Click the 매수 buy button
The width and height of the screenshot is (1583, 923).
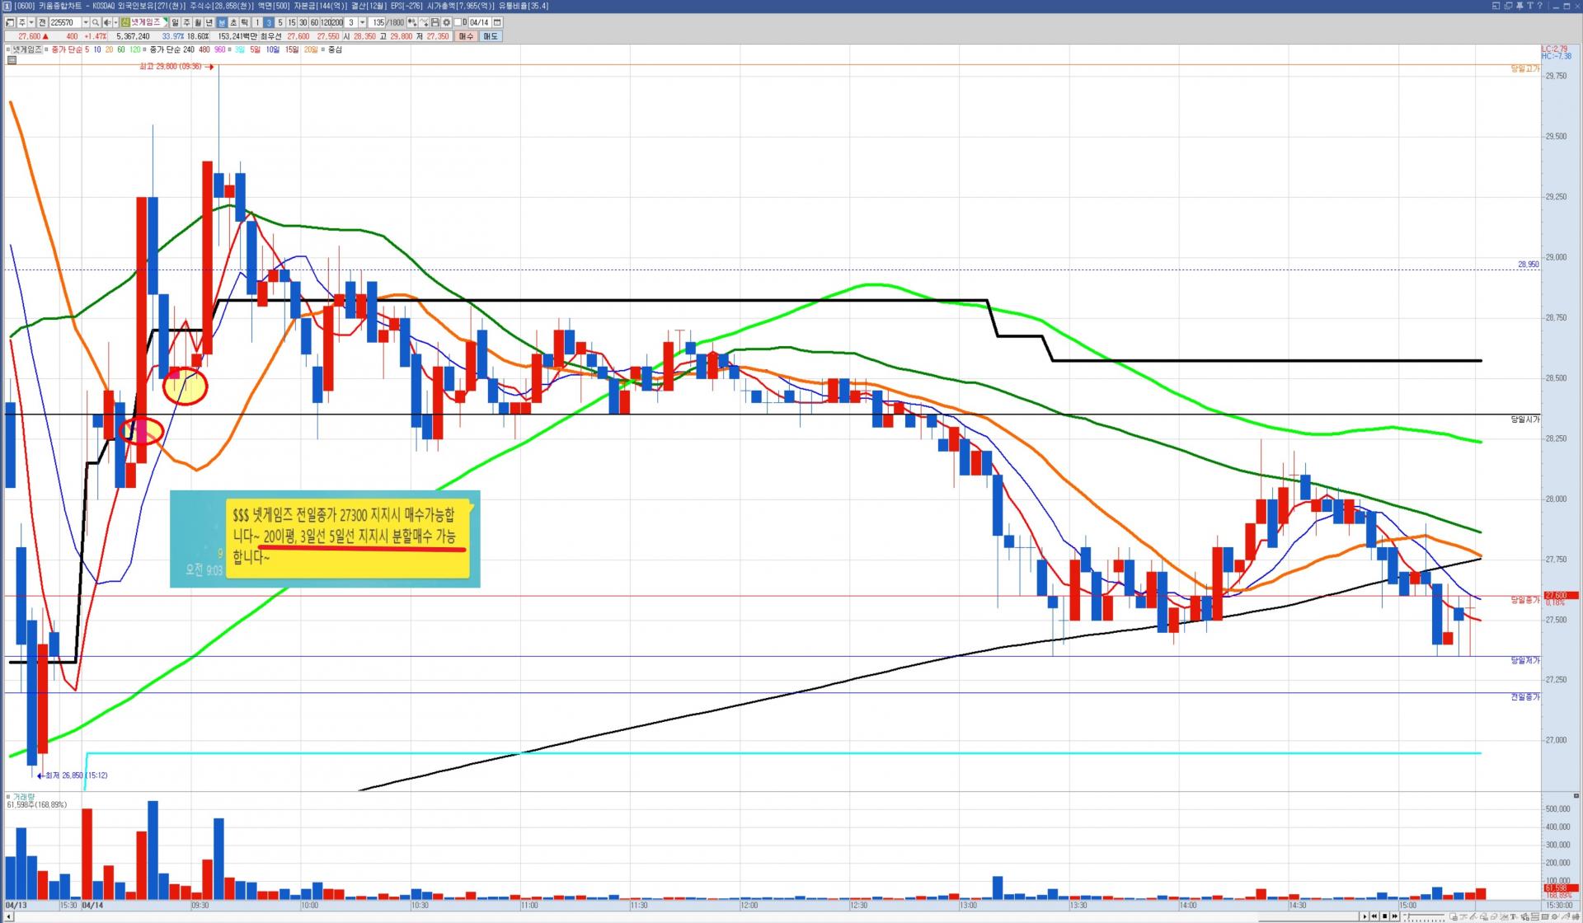point(466,36)
